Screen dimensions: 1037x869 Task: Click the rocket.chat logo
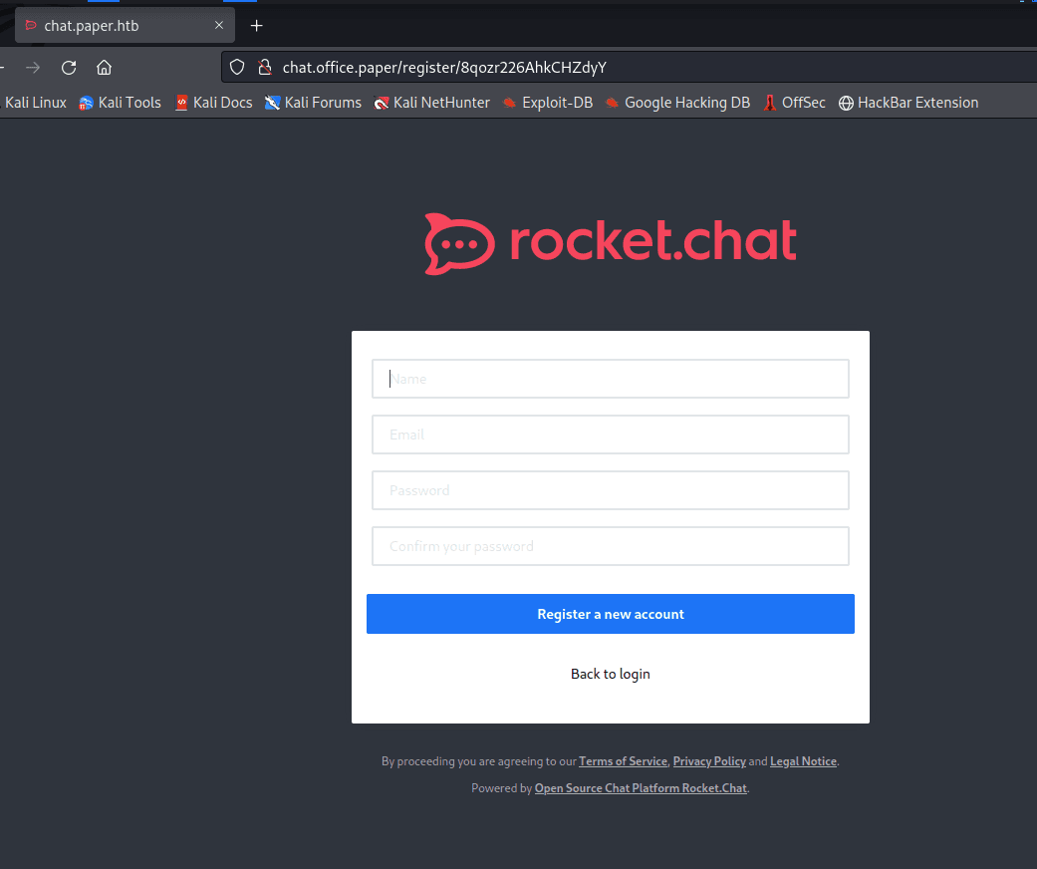(x=610, y=242)
